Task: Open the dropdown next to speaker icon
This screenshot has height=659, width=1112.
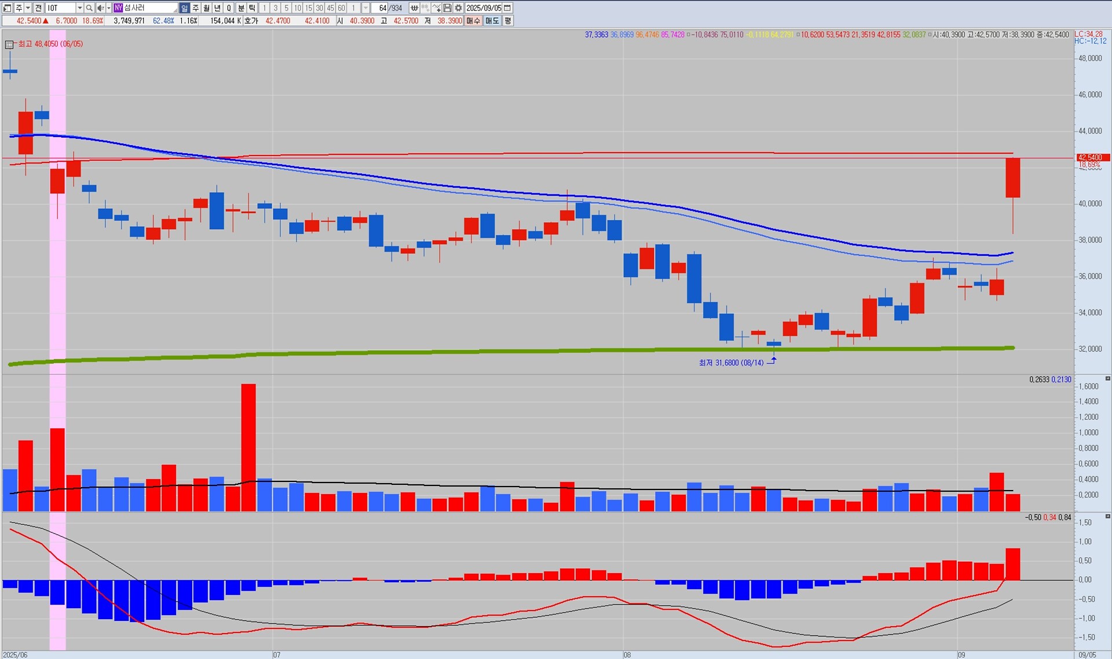Action: coord(108,8)
